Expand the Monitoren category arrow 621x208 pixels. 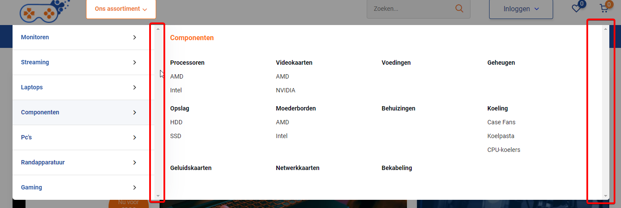pyautogui.click(x=134, y=38)
